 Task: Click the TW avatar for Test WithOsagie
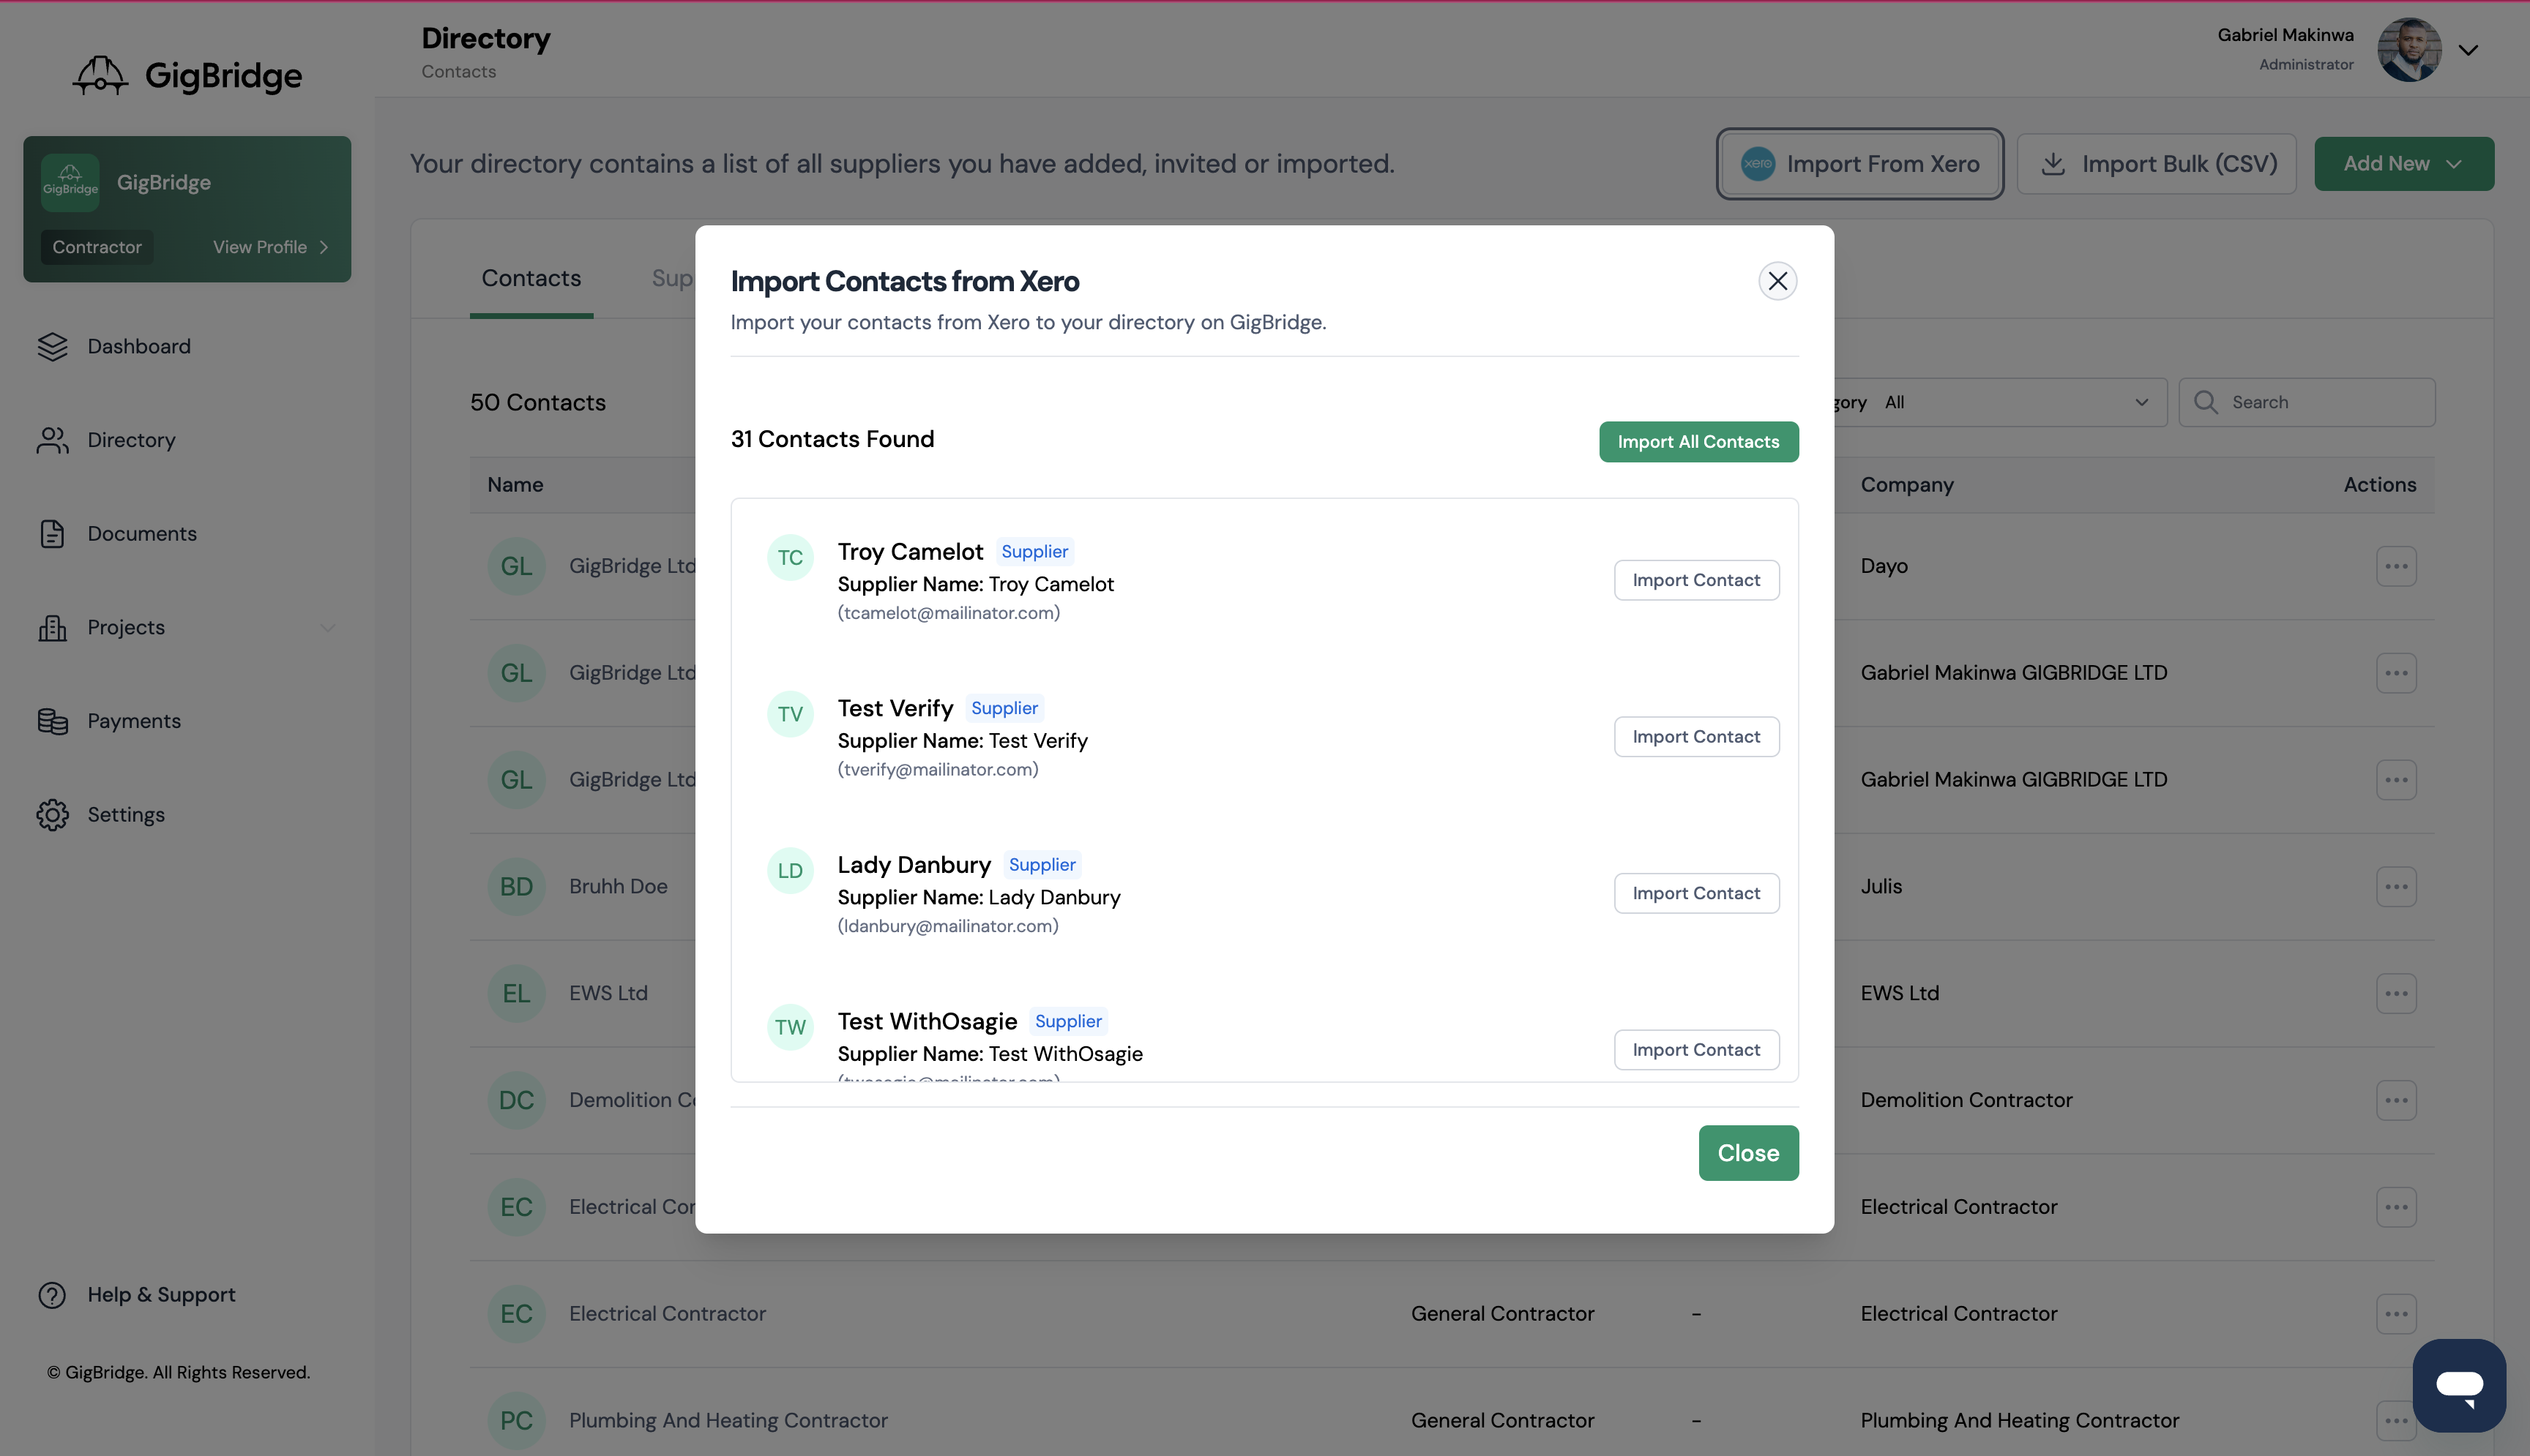pos(791,1027)
